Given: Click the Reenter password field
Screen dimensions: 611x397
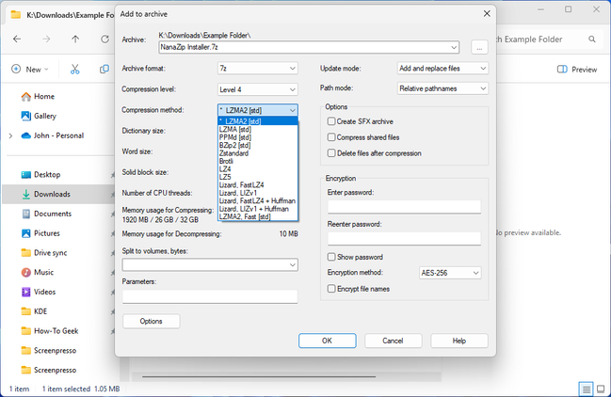Looking at the screenshot, I should click(x=404, y=239).
